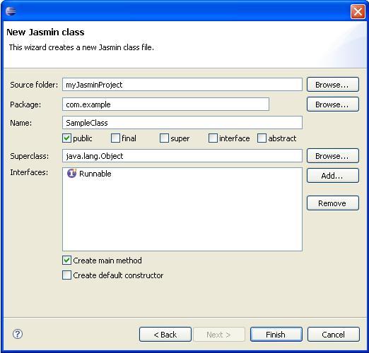The height and width of the screenshot is (353, 369).
Task: Enable Create default constructor
Action: 66,275
